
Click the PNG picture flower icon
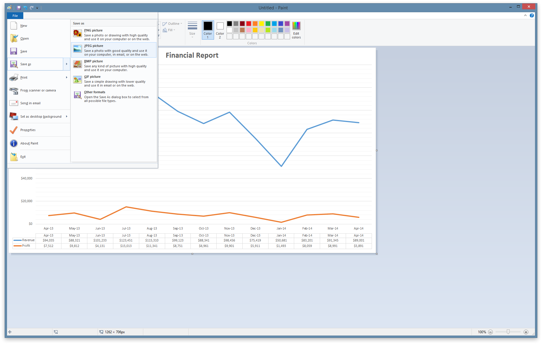pyautogui.click(x=77, y=33)
